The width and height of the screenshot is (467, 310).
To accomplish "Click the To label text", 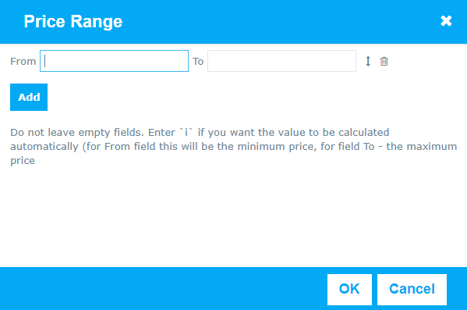I will [198, 62].
